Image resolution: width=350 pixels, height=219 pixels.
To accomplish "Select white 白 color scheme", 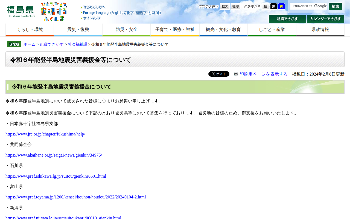I will [x=266, y=6].
